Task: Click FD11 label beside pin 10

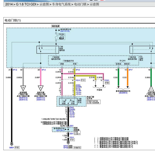Action: click(72, 137)
